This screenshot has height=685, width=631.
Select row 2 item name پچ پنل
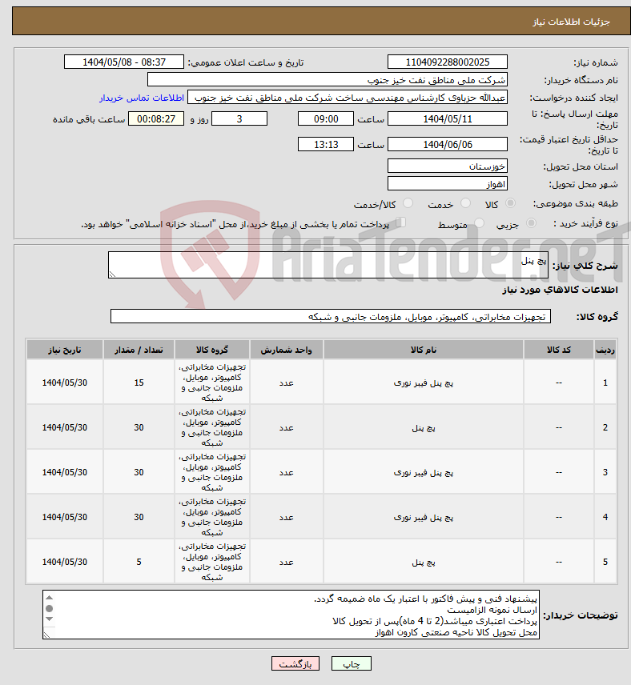pos(424,427)
